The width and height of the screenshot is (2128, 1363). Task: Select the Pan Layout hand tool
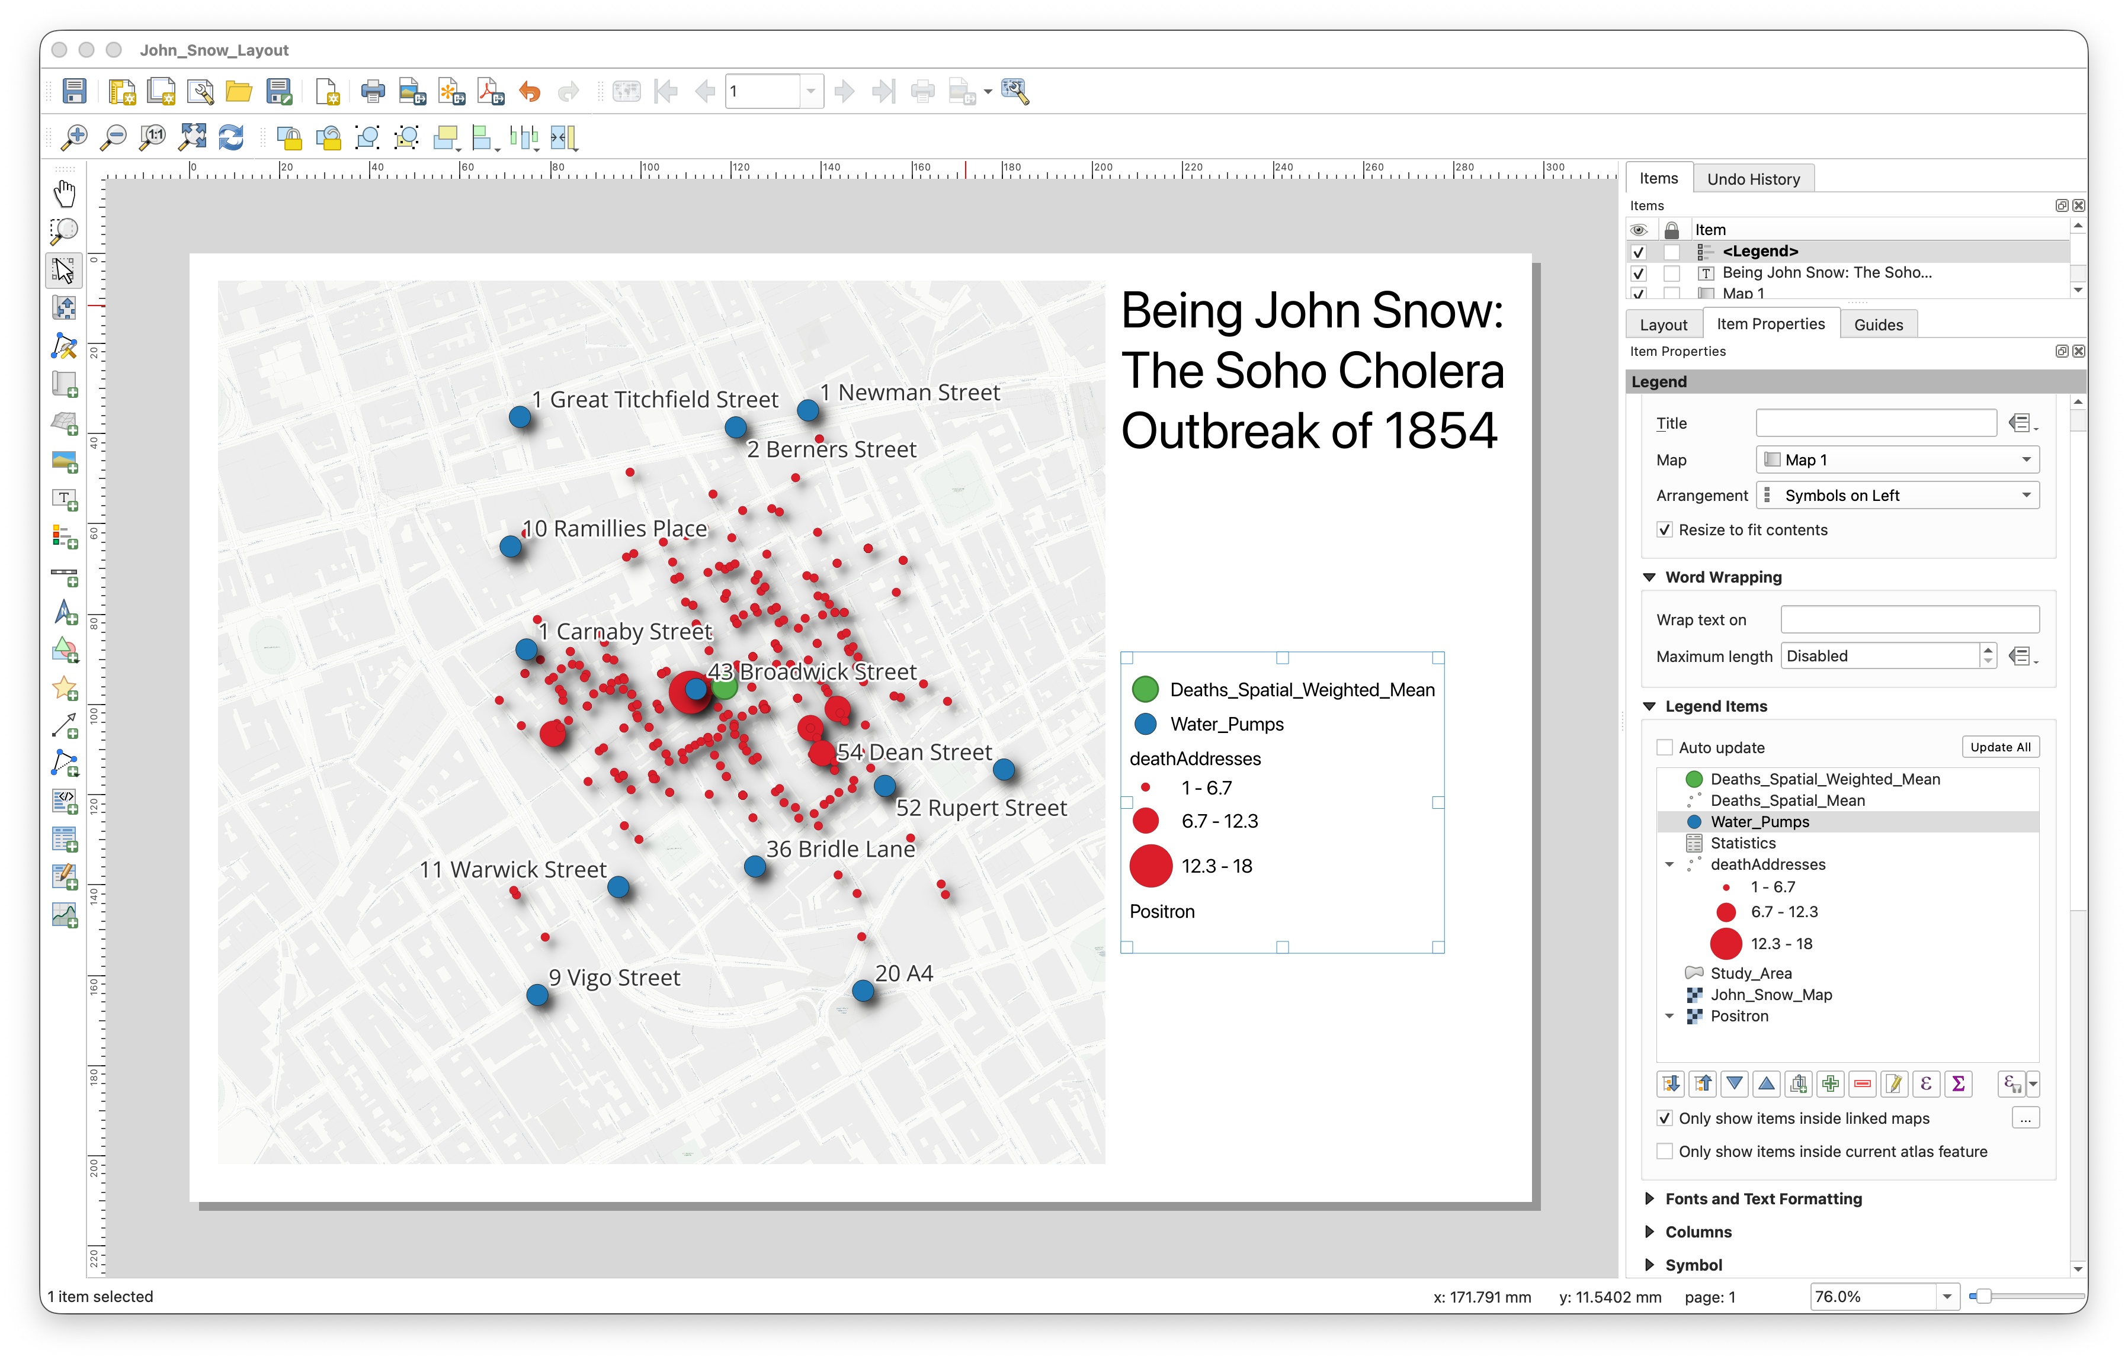point(64,193)
